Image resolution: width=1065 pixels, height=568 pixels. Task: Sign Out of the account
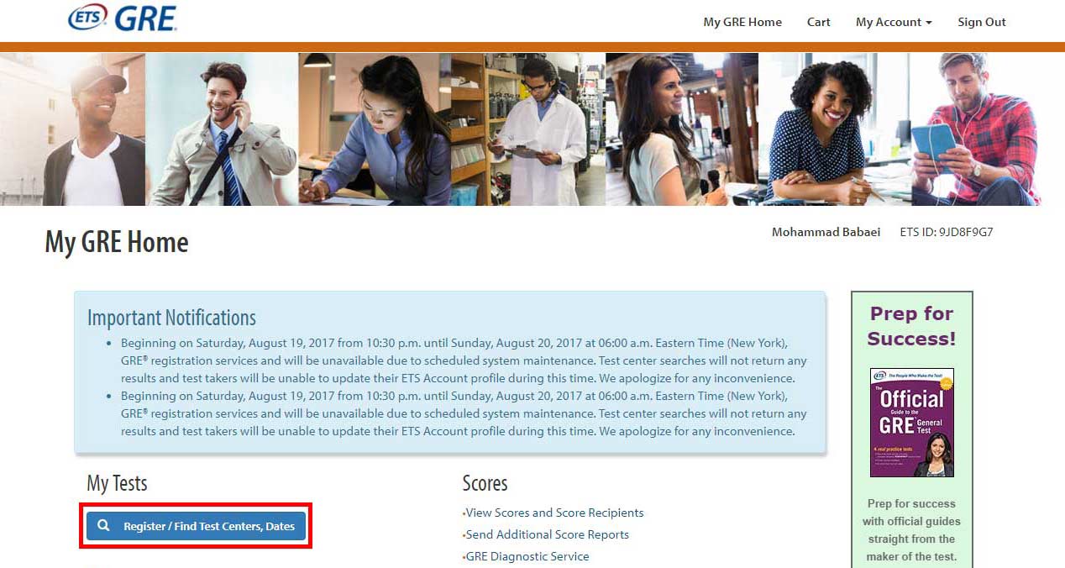[x=982, y=22]
